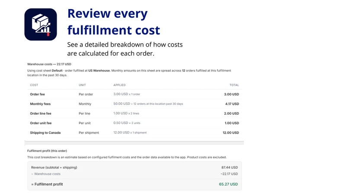Click the '− Warehouse costs' summary label
The image size is (346, 194).
[46, 174]
